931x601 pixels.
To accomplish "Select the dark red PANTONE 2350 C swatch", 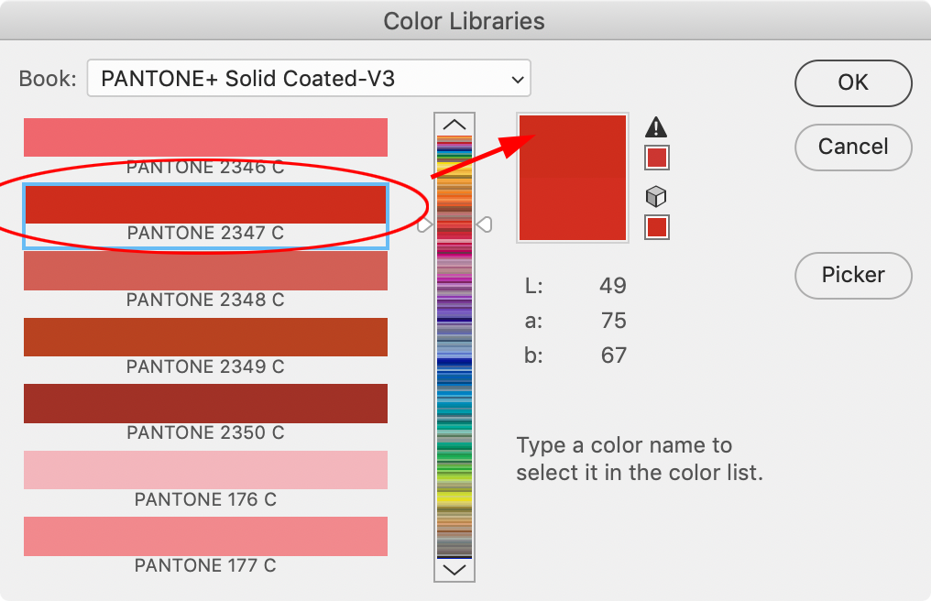I will (x=205, y=403).
